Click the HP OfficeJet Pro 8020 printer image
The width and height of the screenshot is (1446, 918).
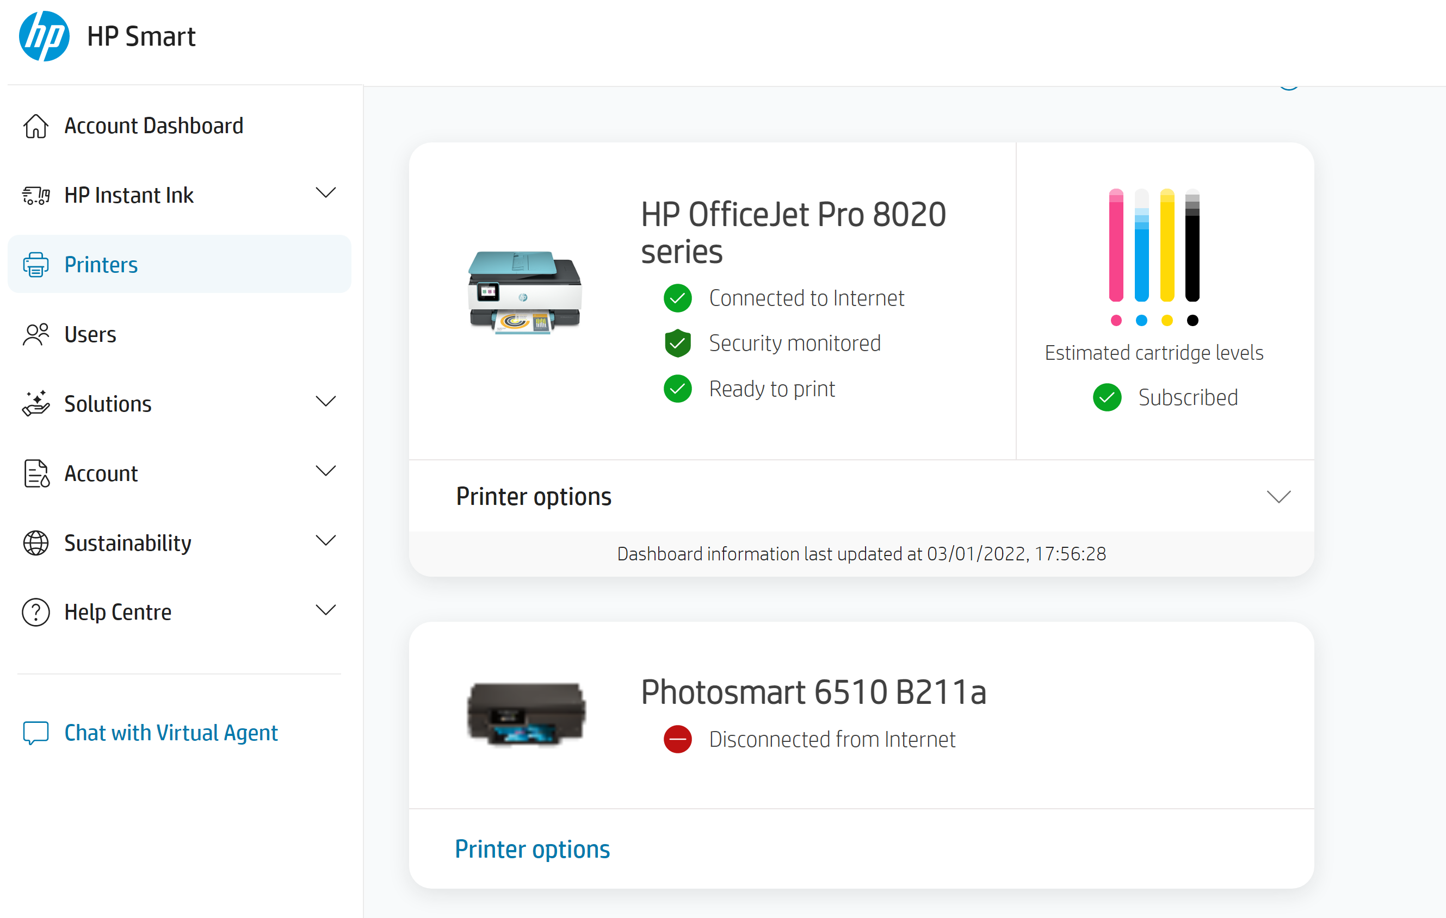tap(525, 293)
